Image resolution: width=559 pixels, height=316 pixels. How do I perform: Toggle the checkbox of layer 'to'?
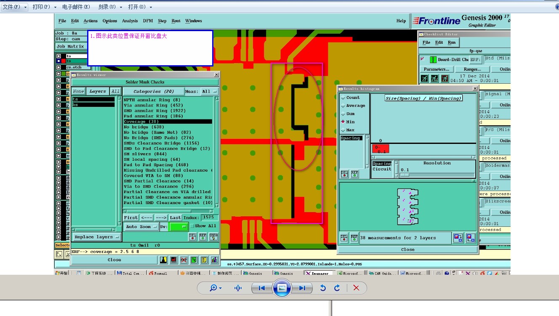pos(59,56)
